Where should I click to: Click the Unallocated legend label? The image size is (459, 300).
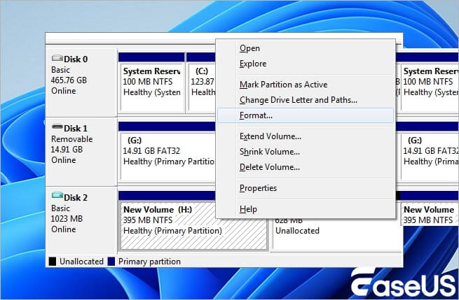pyautogui.click(x=81, y=262)
